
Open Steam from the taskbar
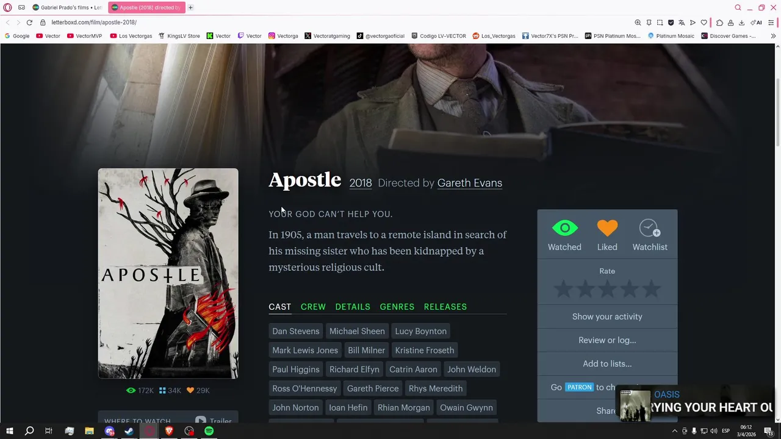coord(129,431)
